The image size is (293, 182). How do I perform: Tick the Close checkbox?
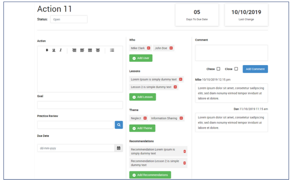point(236,69)
